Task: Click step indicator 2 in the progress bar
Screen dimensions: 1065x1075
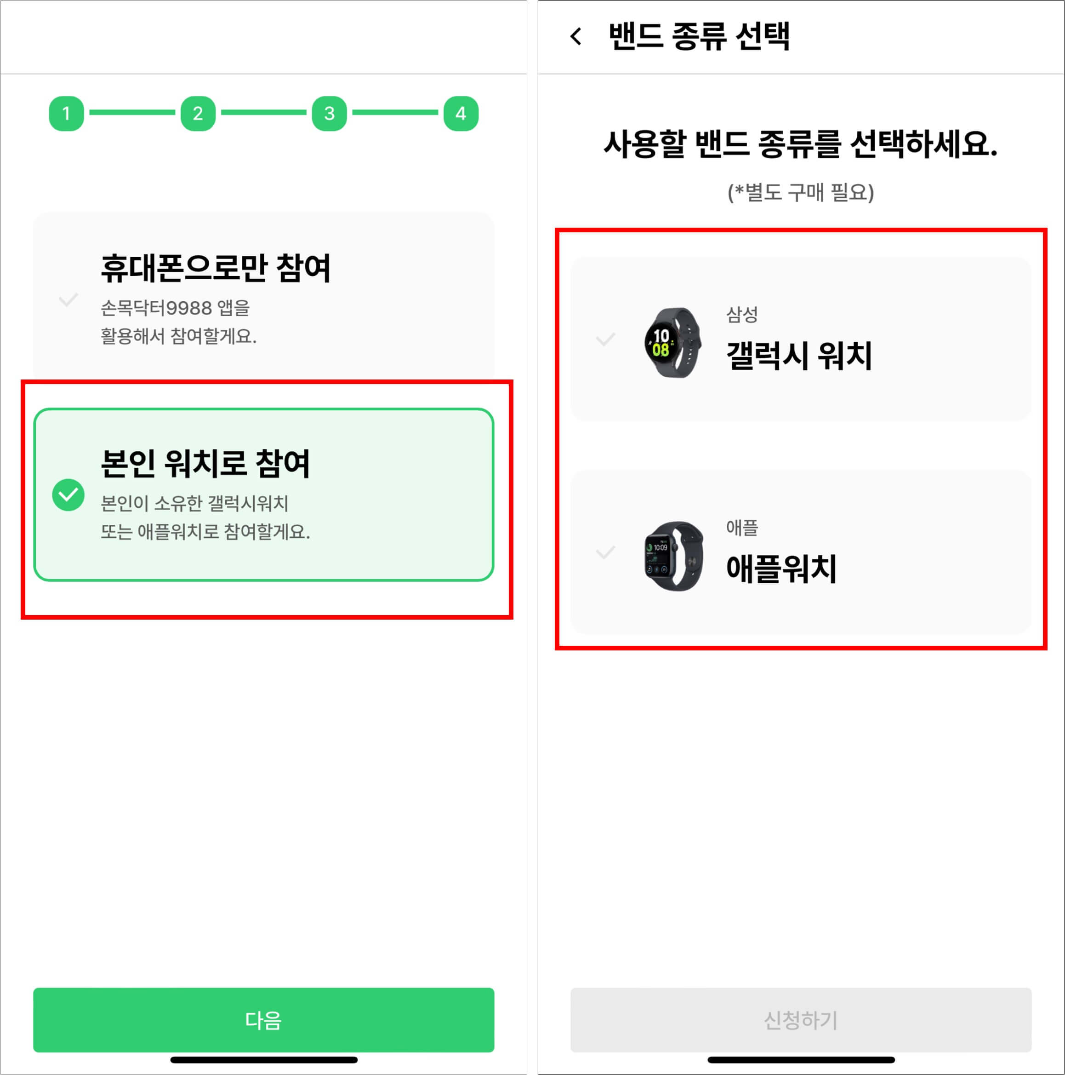Action: pos(198,114)
